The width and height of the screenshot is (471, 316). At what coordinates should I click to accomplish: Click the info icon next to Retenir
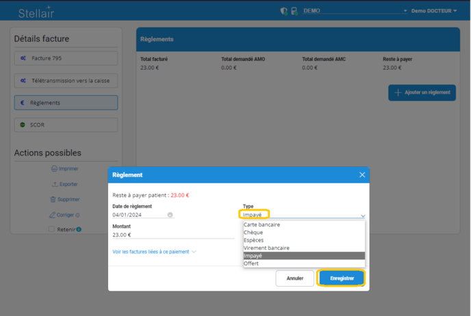[x=79, y=229]
